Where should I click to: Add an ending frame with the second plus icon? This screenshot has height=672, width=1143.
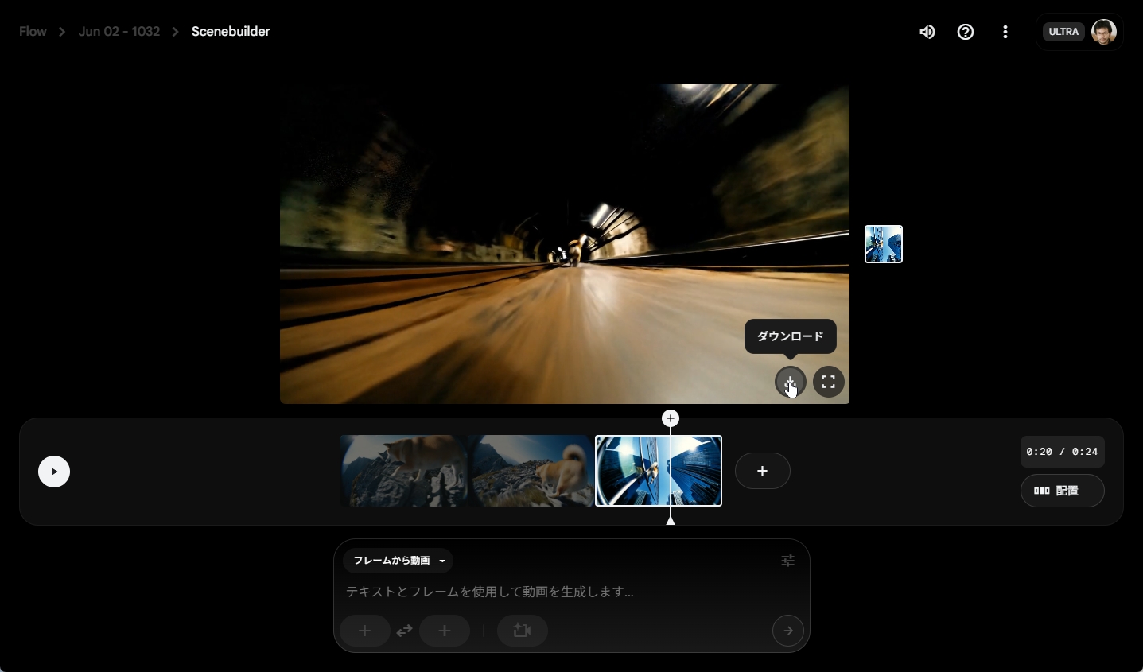pos(445,631)
